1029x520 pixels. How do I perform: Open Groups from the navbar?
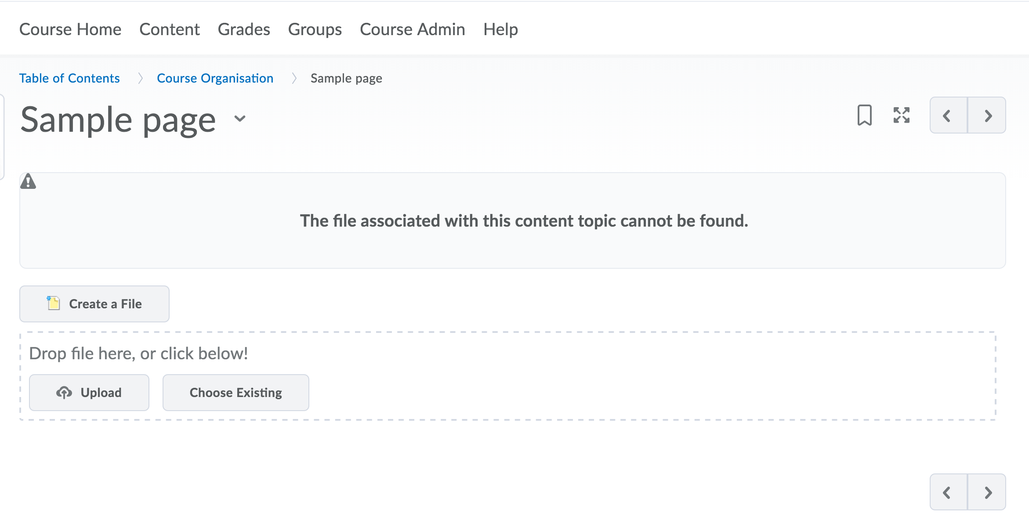tap(315, 29)
